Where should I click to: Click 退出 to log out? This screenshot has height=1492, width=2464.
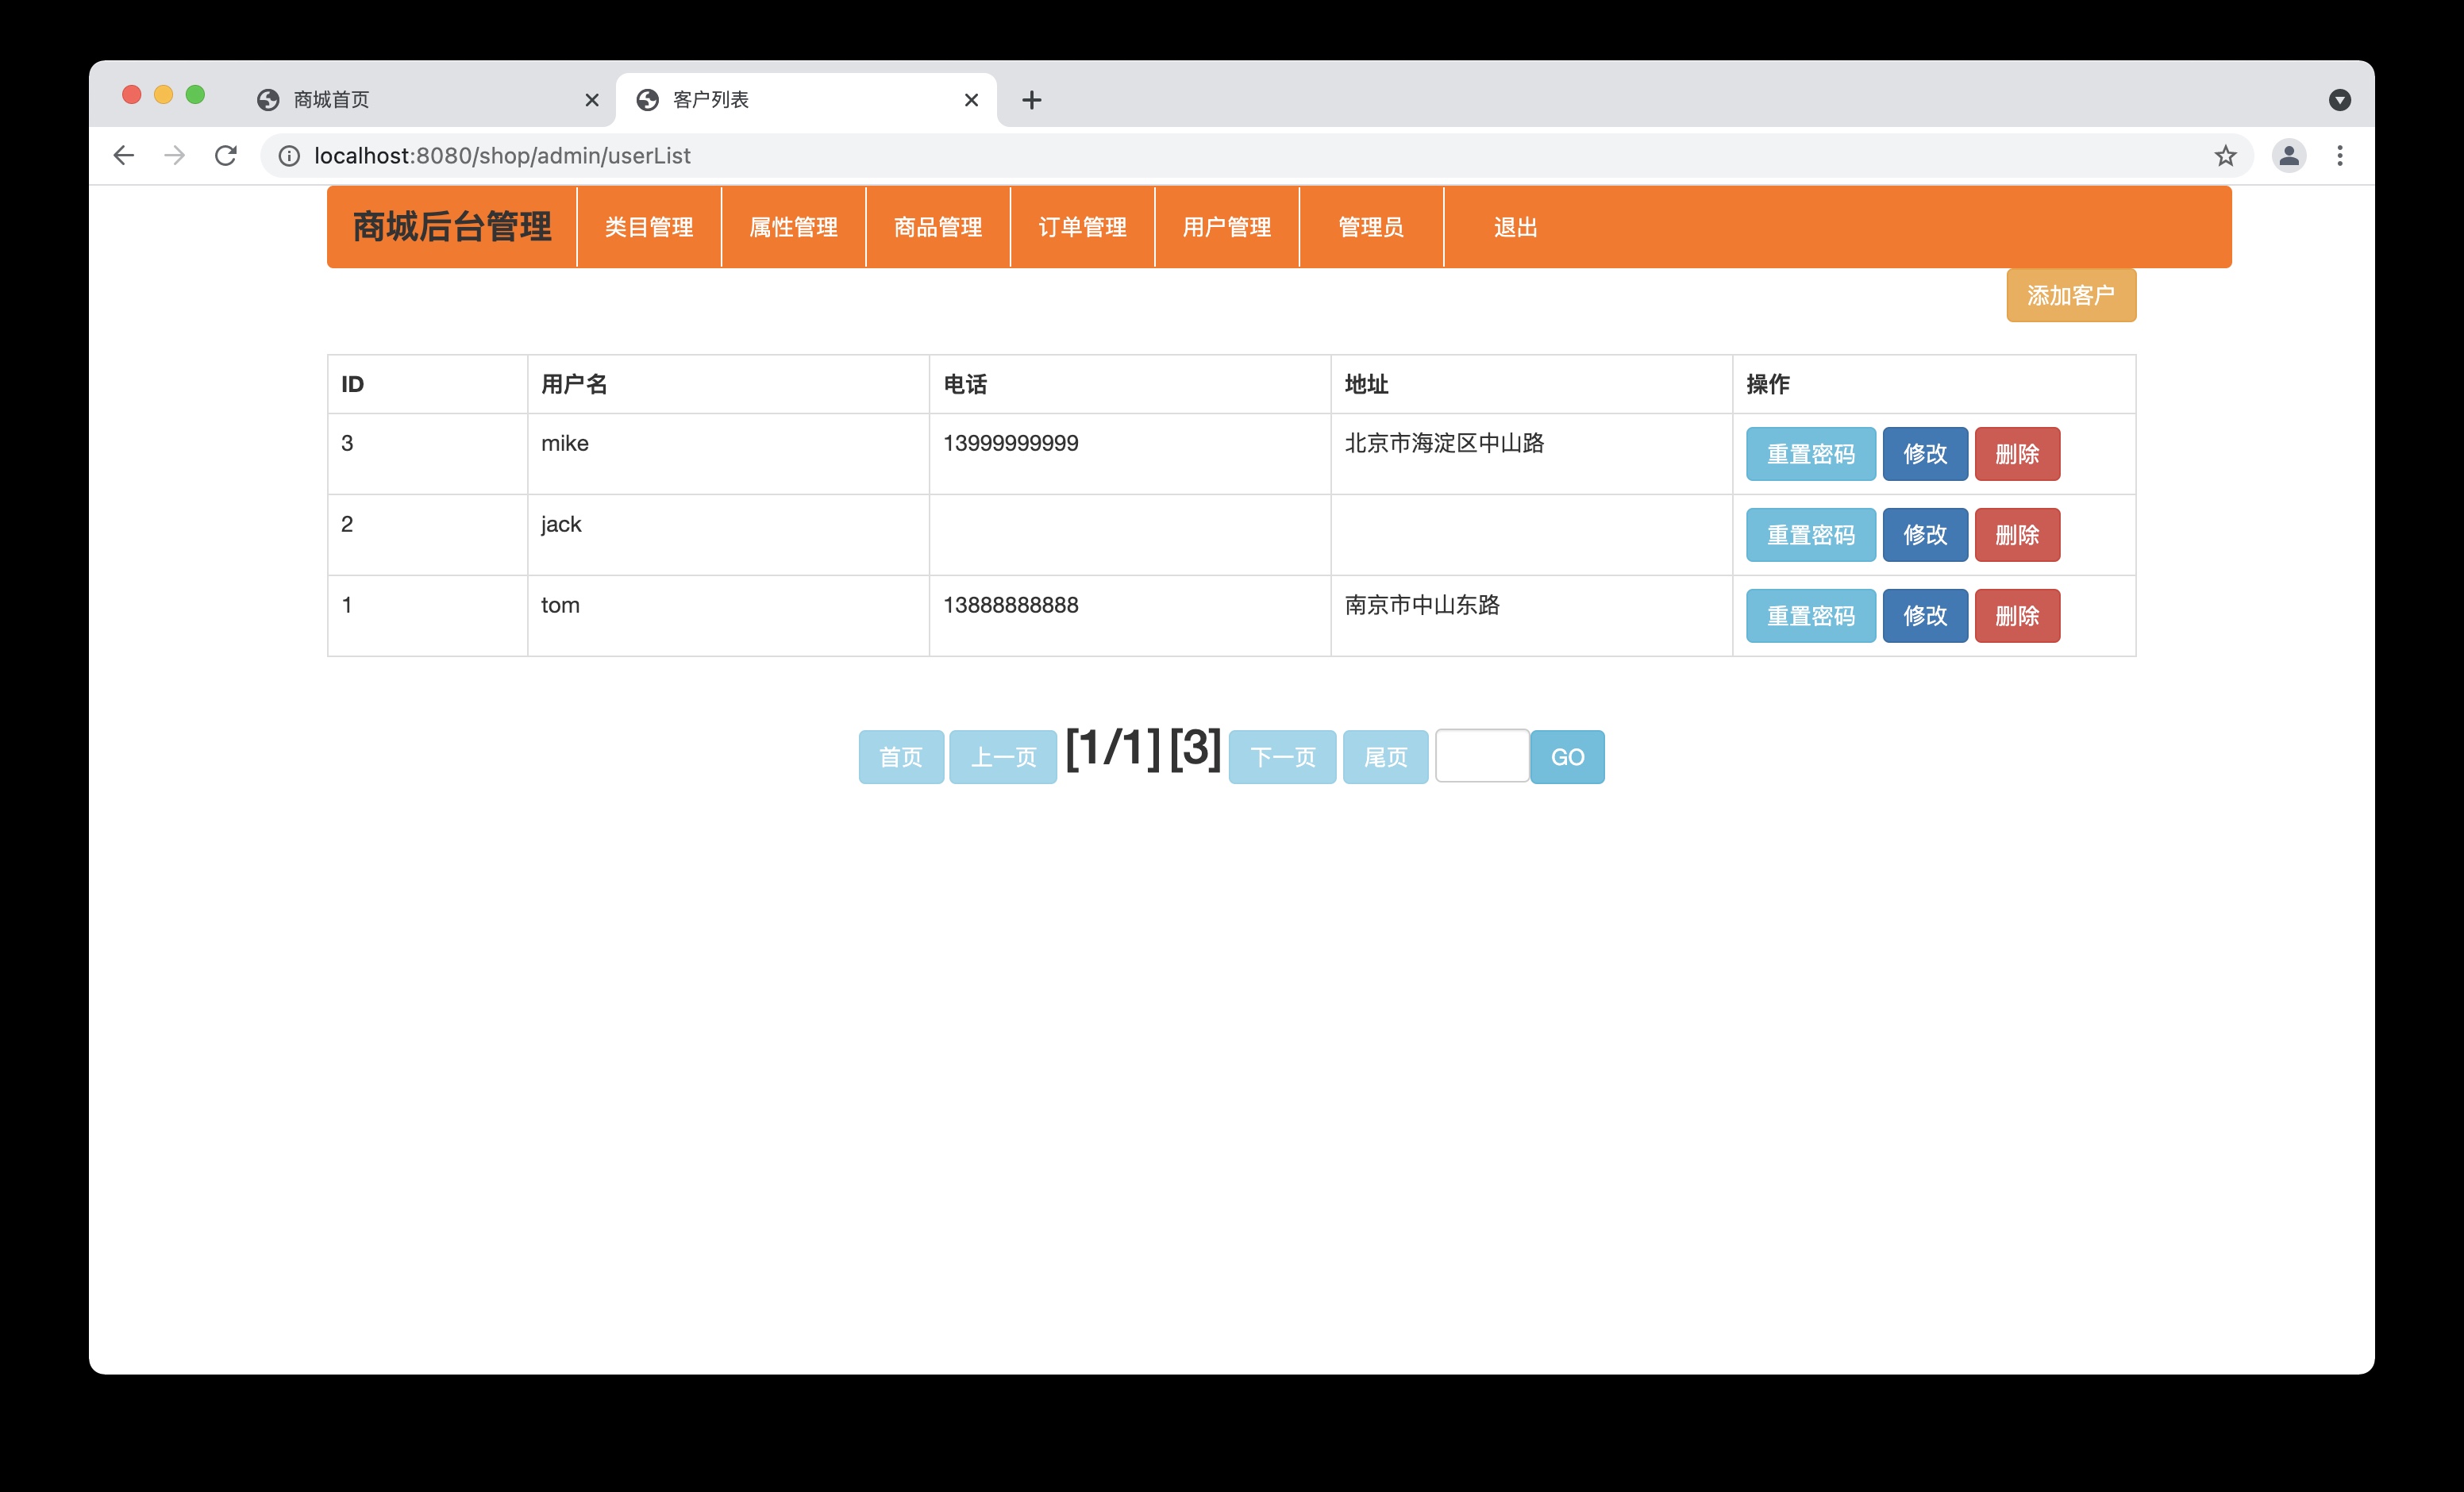pos(1516,227)
